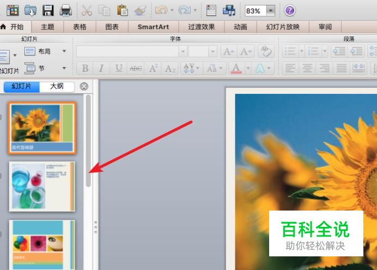Click the Copy icon
The height and width of the screenshot is (270, 377).
[x=105, y=10]
